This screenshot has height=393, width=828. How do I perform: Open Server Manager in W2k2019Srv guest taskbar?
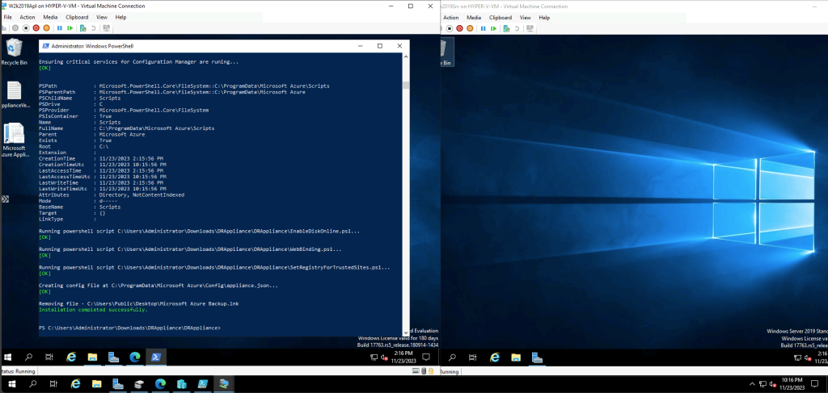[x=537, y=357]
